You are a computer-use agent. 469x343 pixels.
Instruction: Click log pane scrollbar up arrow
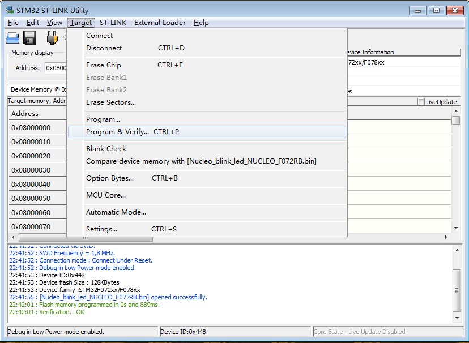[x=457, y=250]
